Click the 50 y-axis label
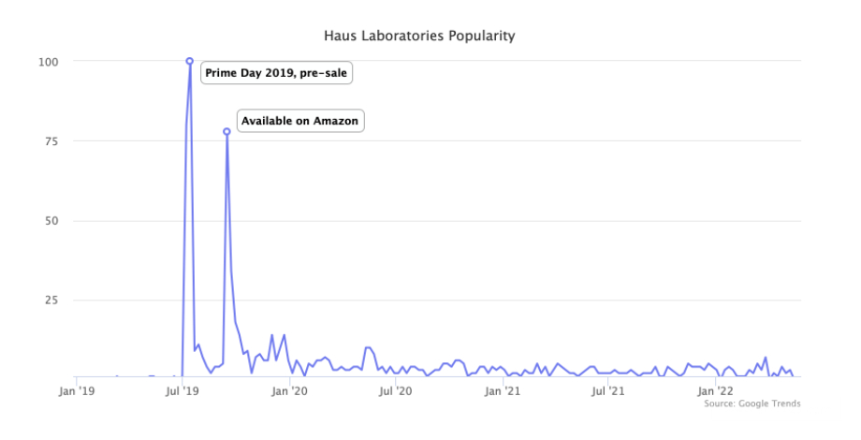This screenshot has width=861, height=440. point(51,221)
